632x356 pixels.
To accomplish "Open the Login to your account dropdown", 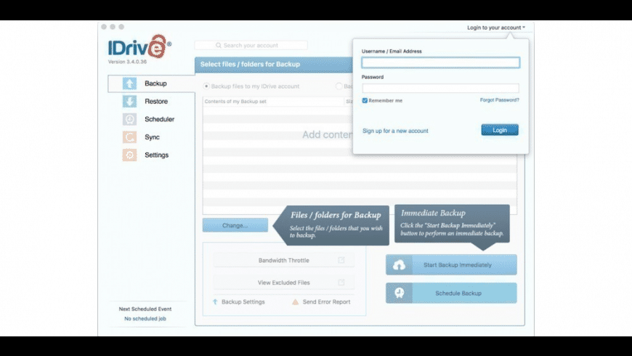I will tap(495, 28).
